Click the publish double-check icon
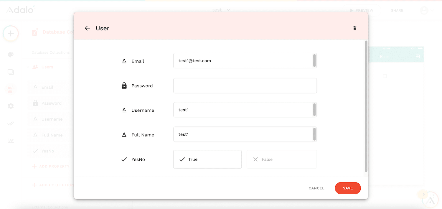The height and width of the screenshot is (209, 442). point(11,124)
